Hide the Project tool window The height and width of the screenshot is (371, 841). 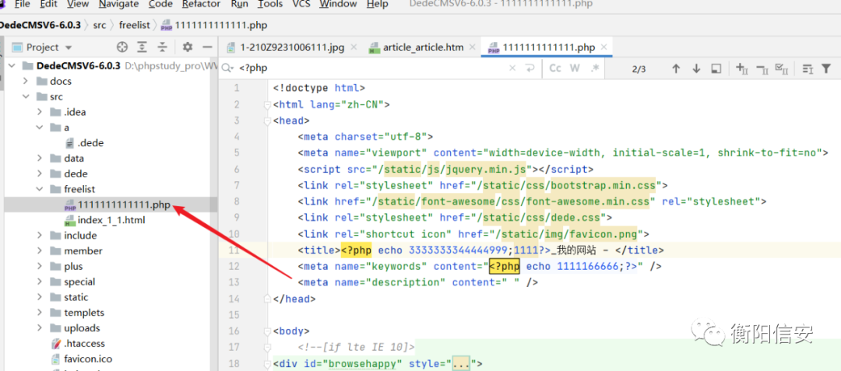click(206, 47)
